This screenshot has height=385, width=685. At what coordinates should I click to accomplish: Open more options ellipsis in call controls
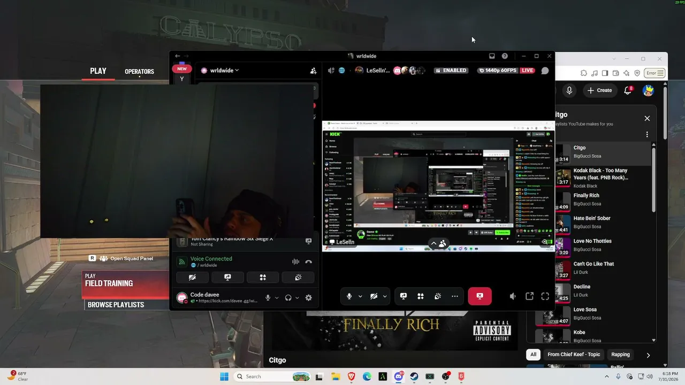click(455, 296)
